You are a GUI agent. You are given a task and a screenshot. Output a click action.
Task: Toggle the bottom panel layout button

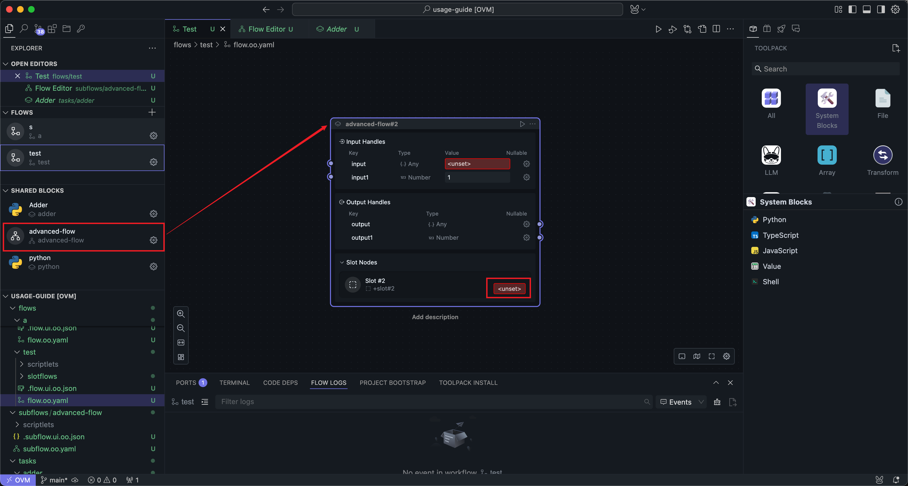[866, 10]
